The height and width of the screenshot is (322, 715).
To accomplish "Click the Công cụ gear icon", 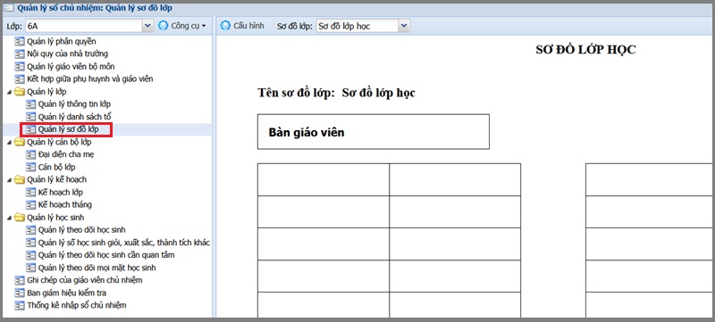I will click(x=164, y=26).
